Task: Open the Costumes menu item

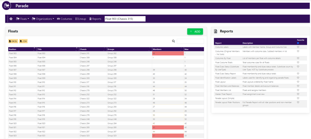Action: click(64, 19)
